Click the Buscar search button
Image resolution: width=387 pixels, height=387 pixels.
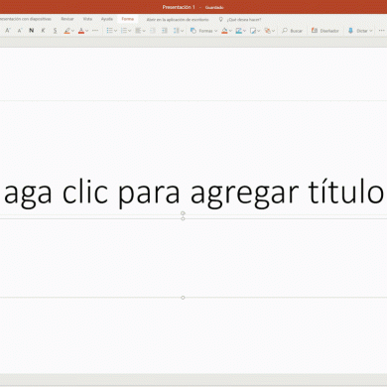tap(292, 31)
